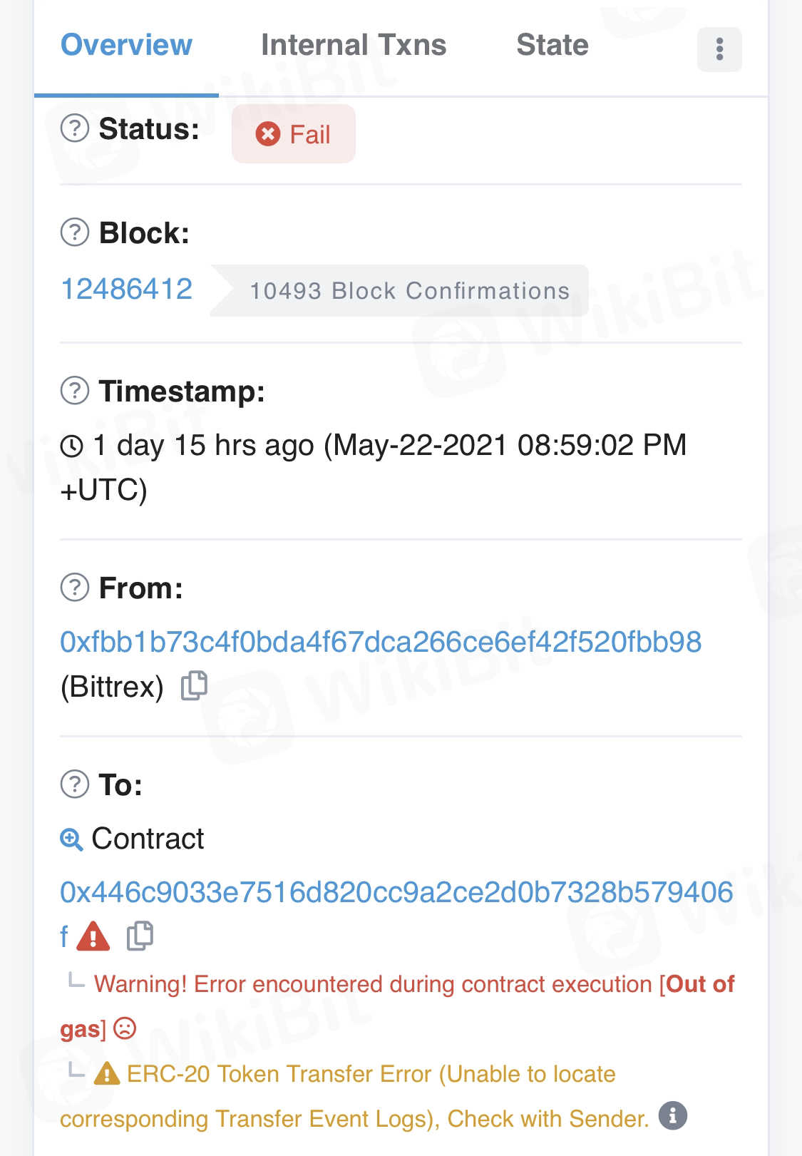Click the red warning triangle beside contract
This screenshot has width=802, height=1156.
coord(93,936)
